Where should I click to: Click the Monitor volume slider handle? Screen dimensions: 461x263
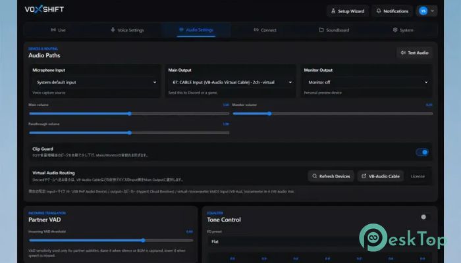click(269, 114)
